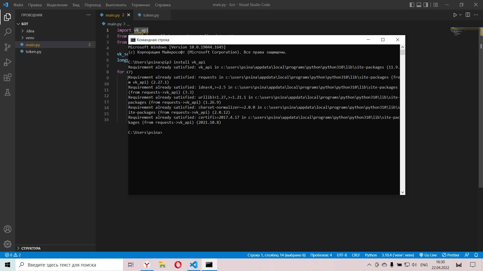
Task: Open the Accounts icon
Action: click(x=8, y=229)
